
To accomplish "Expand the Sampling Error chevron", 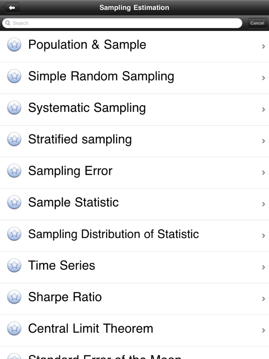I will 263,173.
